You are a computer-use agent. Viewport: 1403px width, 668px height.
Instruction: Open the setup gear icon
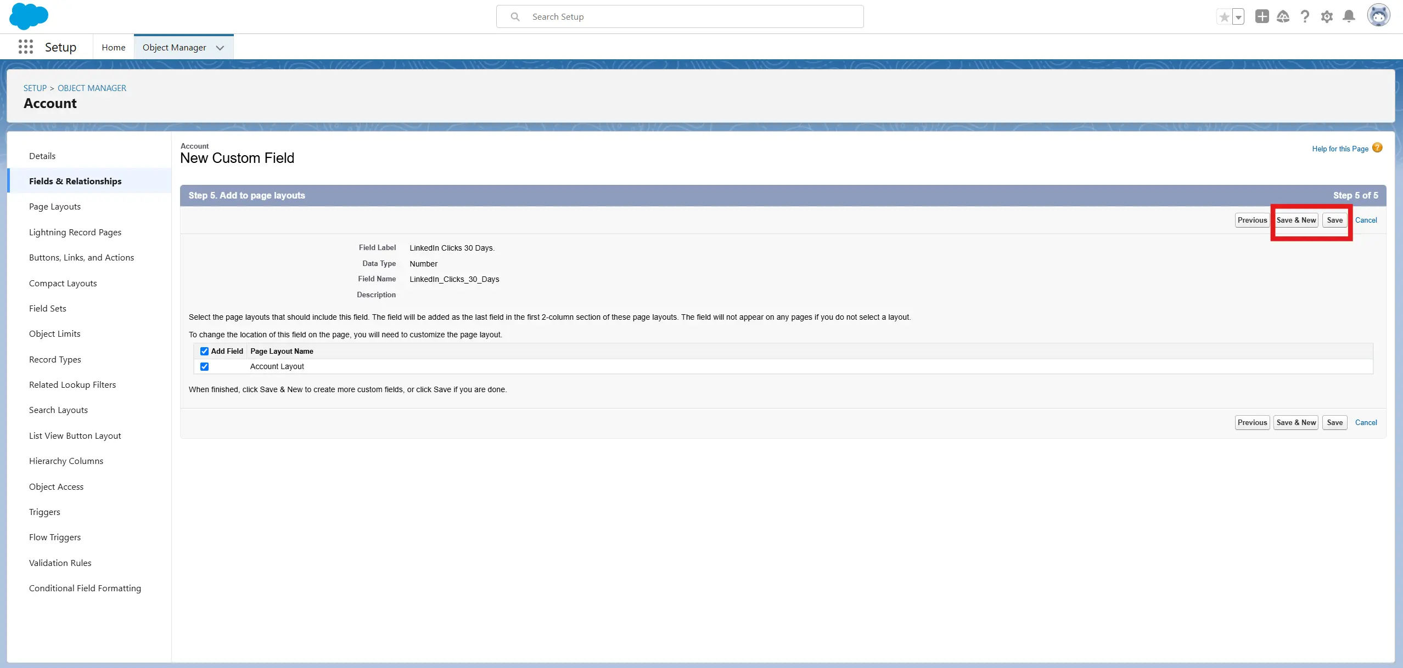(1327, 16)
